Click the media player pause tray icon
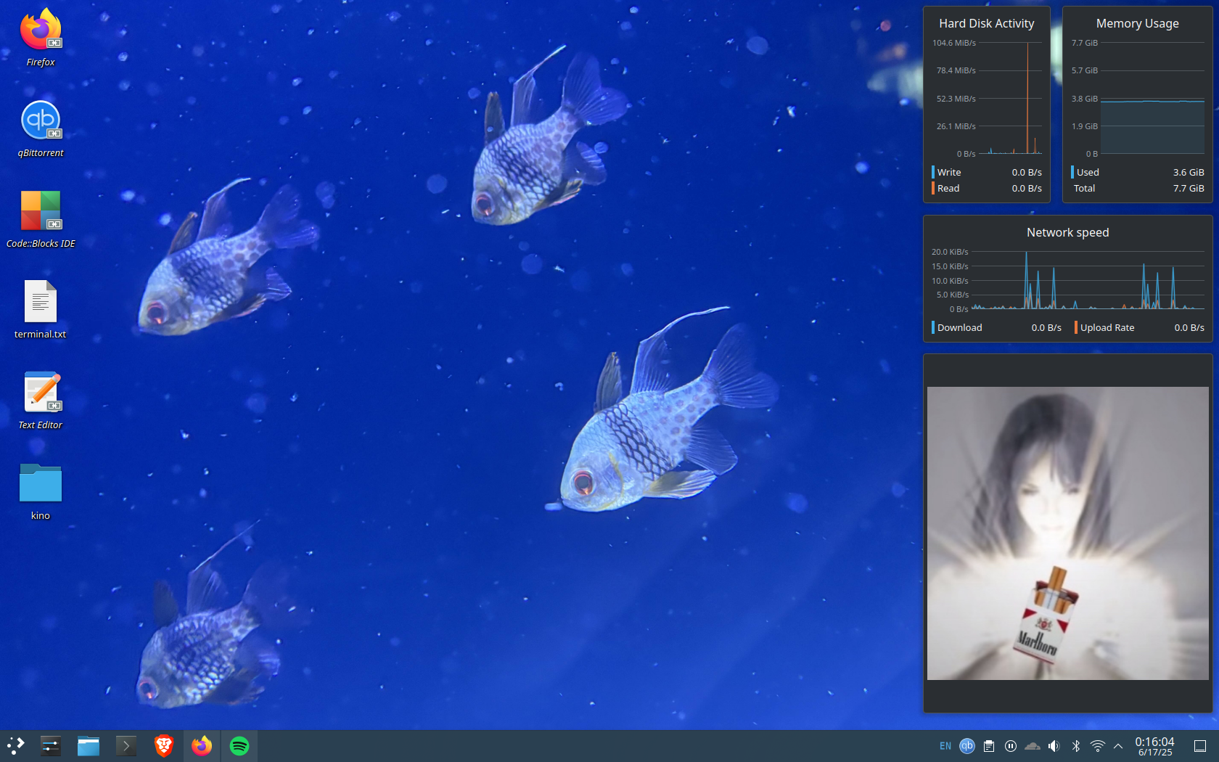The height and width of the screenshot is (762, 1219). coord(1011,746)
